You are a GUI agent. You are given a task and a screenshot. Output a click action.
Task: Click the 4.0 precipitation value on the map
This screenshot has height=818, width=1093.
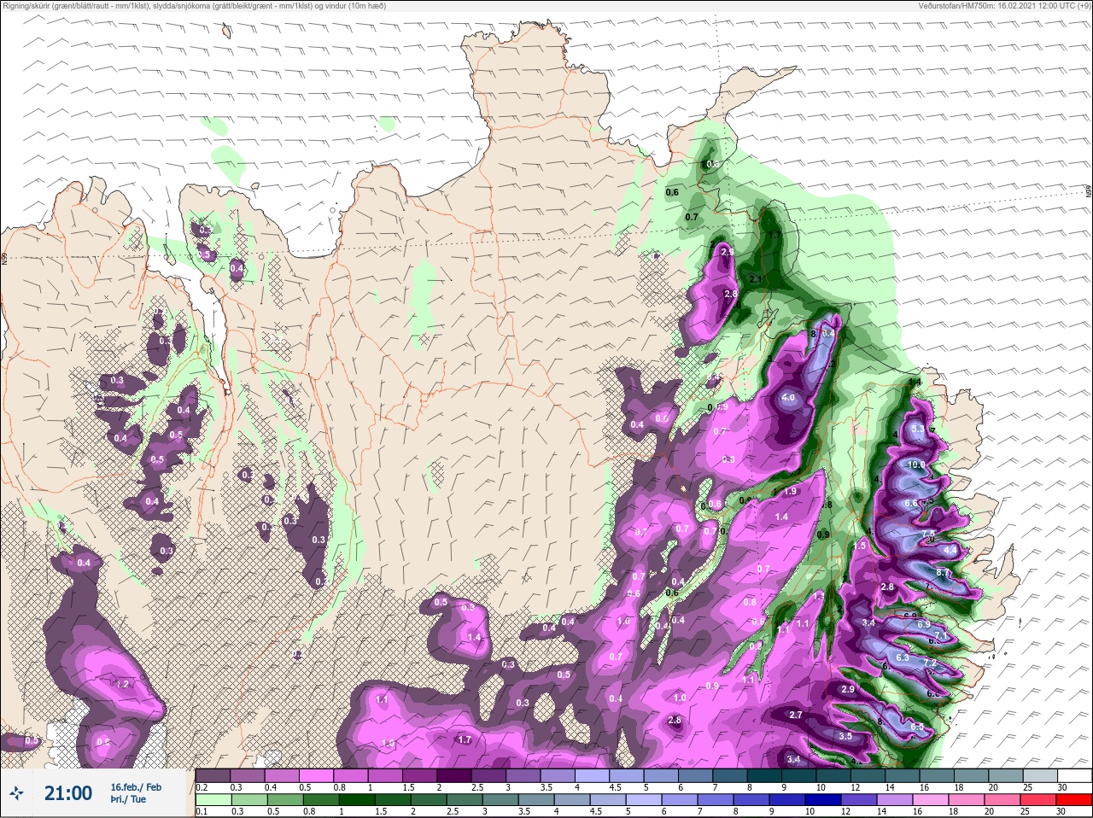click(x=788, y=398)
